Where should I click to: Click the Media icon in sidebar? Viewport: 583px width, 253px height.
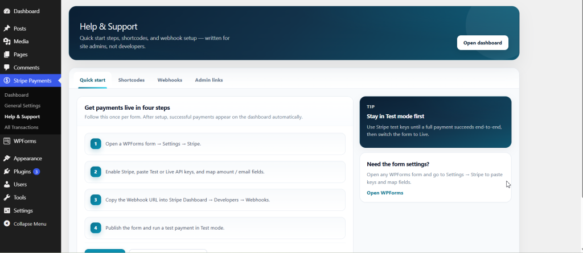tap(7, 42)
